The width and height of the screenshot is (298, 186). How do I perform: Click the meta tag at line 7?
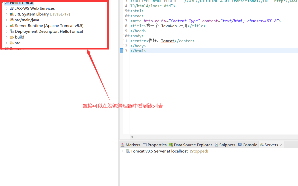click(x=206, y=21)
